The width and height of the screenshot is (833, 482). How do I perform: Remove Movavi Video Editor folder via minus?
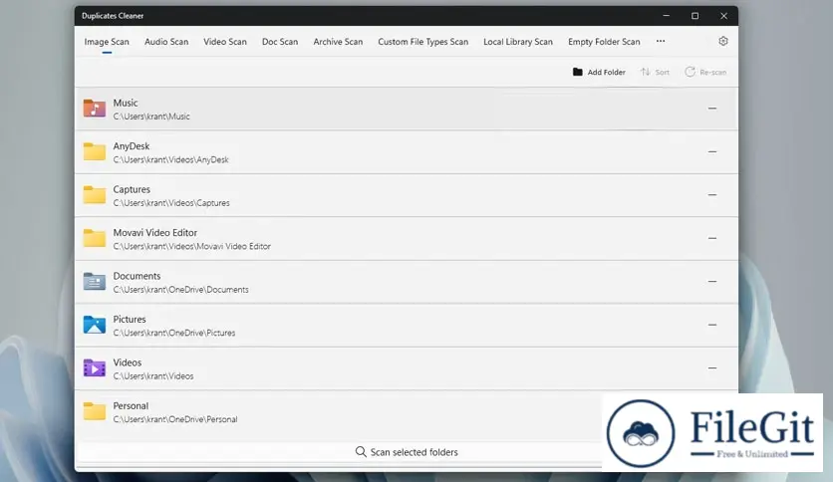coord(712,238)
